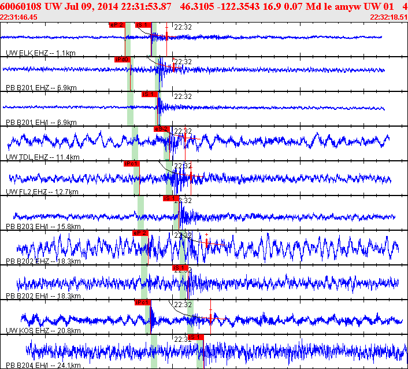Select the 'PB B201 EHZ -- 6.9km' label
Viewport: 408px width, 369px height.
(41, 88)
